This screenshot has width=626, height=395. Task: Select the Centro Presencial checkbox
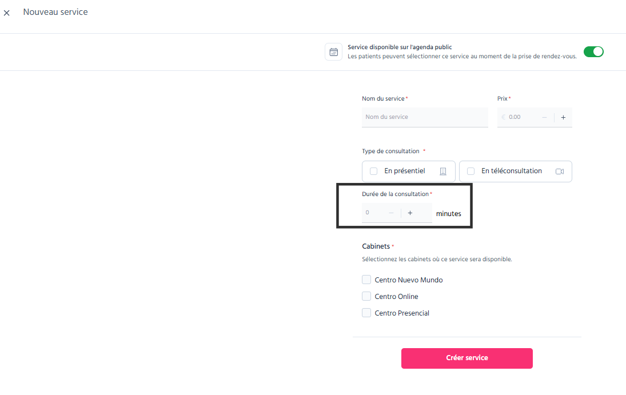click(366, 313)
